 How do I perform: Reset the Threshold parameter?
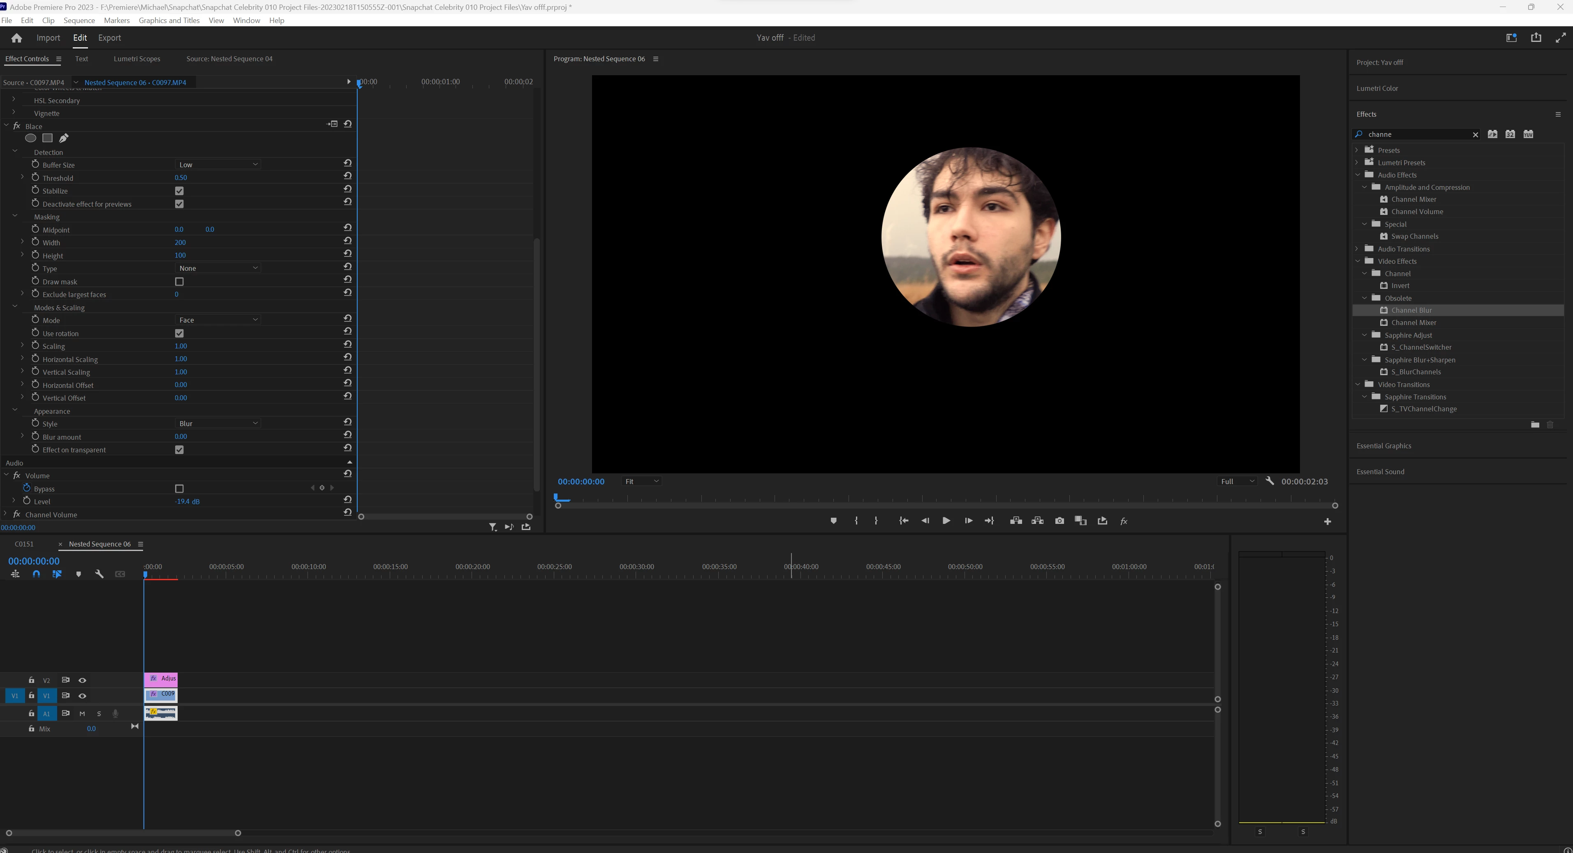pos(347,176)
